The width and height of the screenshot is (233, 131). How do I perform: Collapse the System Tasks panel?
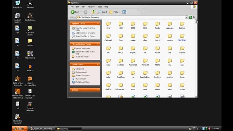(98, 23)
